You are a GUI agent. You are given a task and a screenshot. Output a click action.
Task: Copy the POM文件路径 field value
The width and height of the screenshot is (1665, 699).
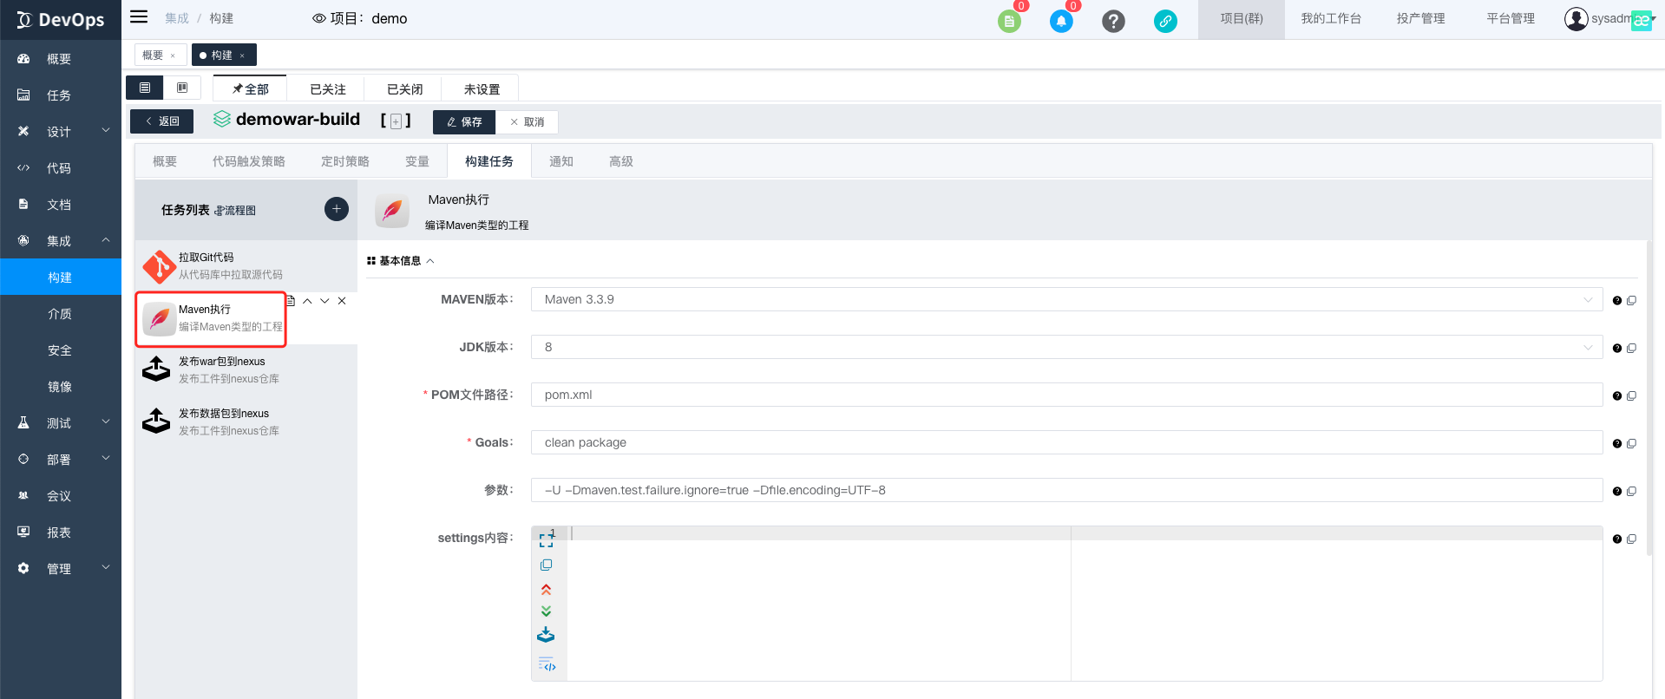(1631, 396)
